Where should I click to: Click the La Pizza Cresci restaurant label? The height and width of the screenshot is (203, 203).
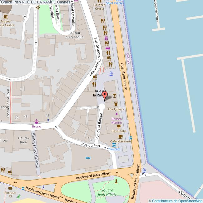coord(99,7)
